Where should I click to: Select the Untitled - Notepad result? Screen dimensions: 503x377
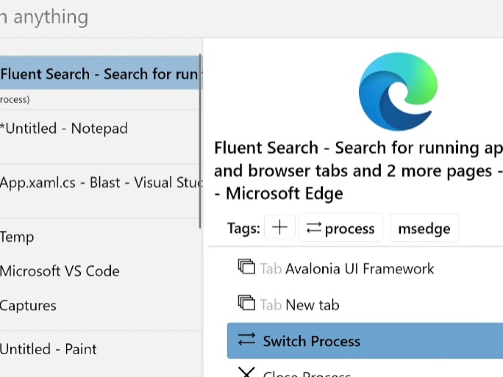[63, 129]
